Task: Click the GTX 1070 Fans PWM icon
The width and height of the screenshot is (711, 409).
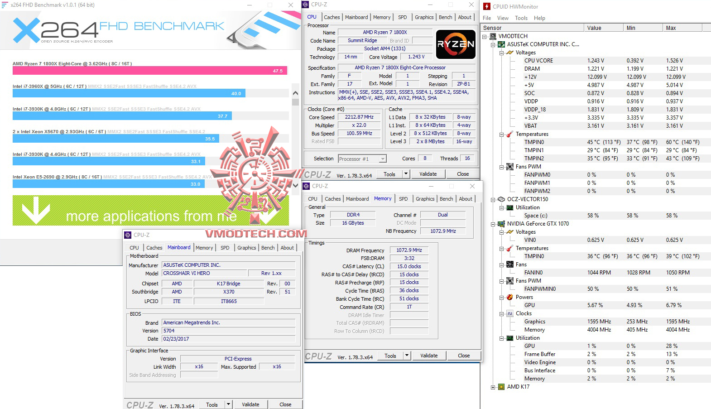Action: [x=510, y=281]
